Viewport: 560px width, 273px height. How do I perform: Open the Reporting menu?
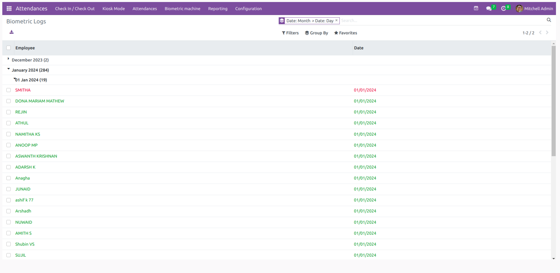click(x=218, y=9)
